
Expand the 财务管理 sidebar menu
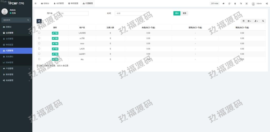click(x=16, y=74)
